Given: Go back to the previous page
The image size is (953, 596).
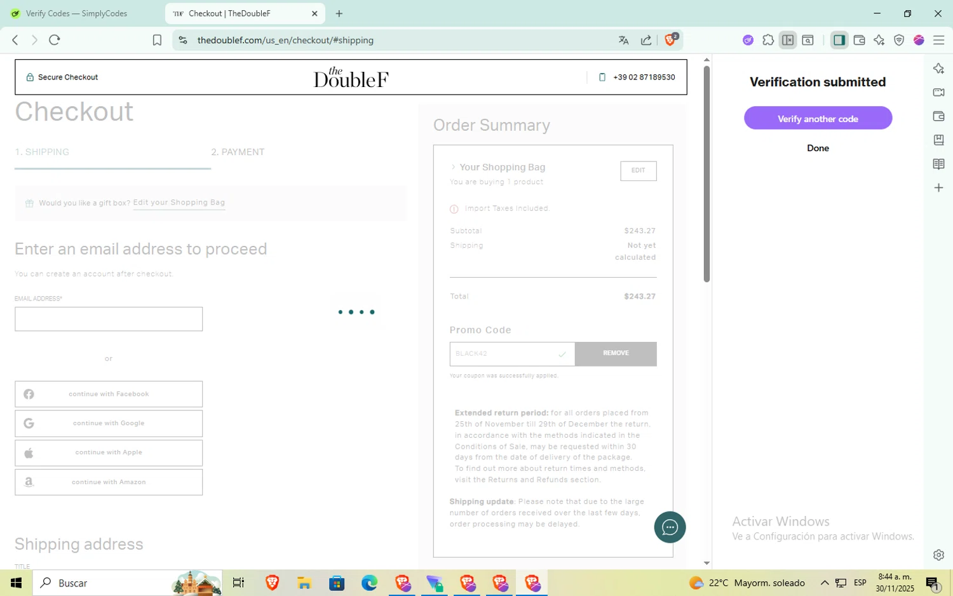Looking at the screenshot, I should tap(15, 40).
